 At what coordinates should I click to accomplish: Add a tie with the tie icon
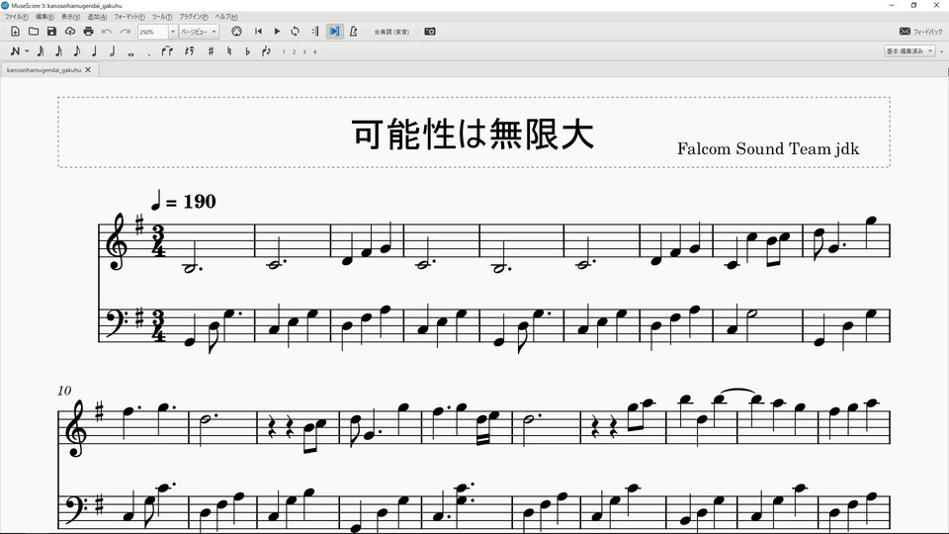(x=167, y=51)
